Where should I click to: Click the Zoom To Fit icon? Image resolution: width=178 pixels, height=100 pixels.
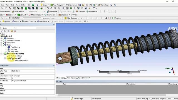[64, 8]
